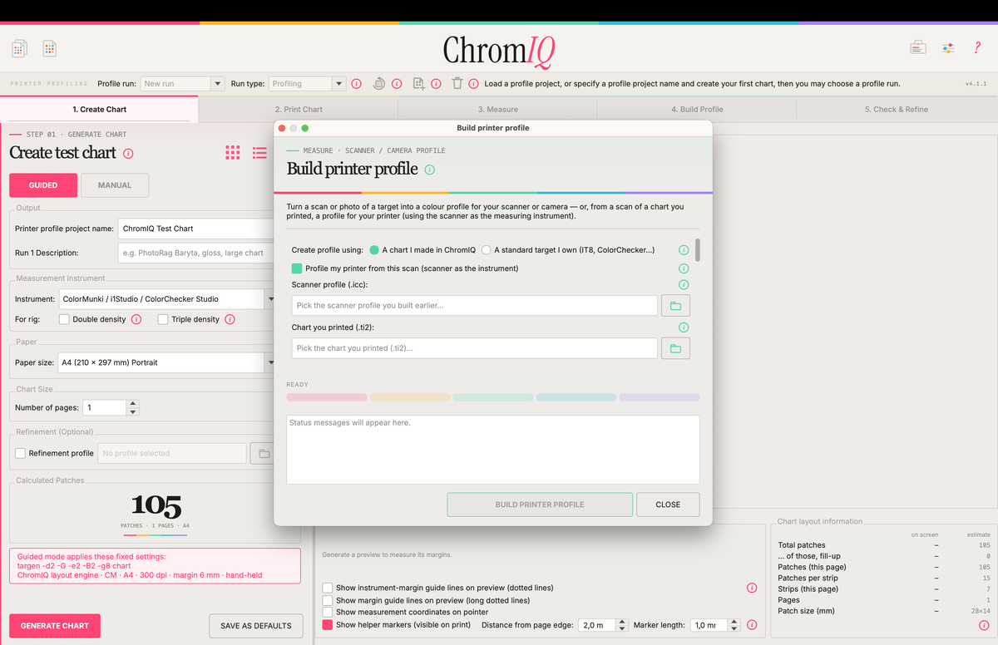Click the revert/restore run icon in toolbar

point(379,83)
